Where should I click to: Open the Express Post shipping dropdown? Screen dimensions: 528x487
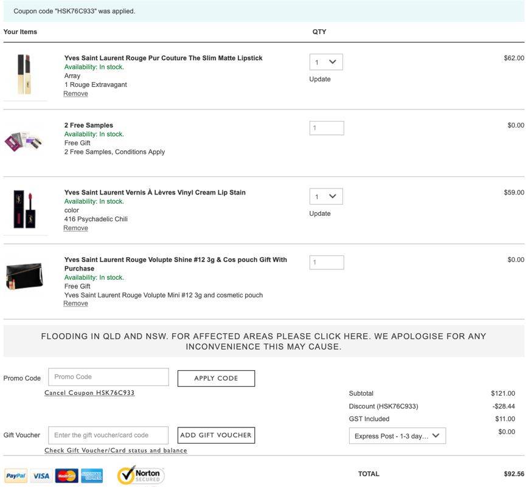397,436
